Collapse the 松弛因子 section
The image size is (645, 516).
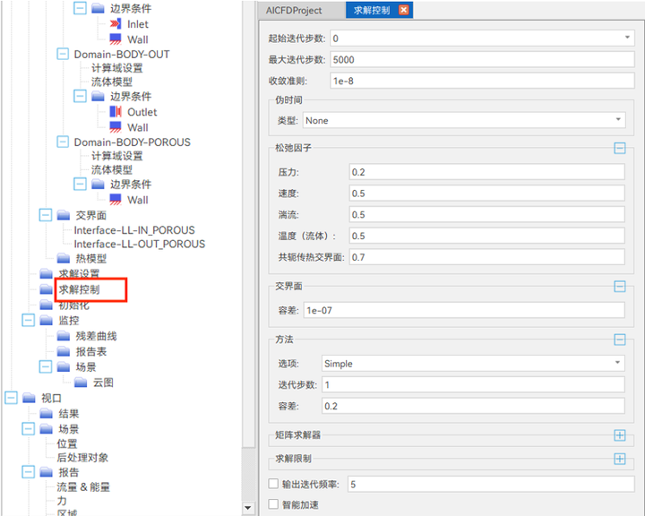620,148
